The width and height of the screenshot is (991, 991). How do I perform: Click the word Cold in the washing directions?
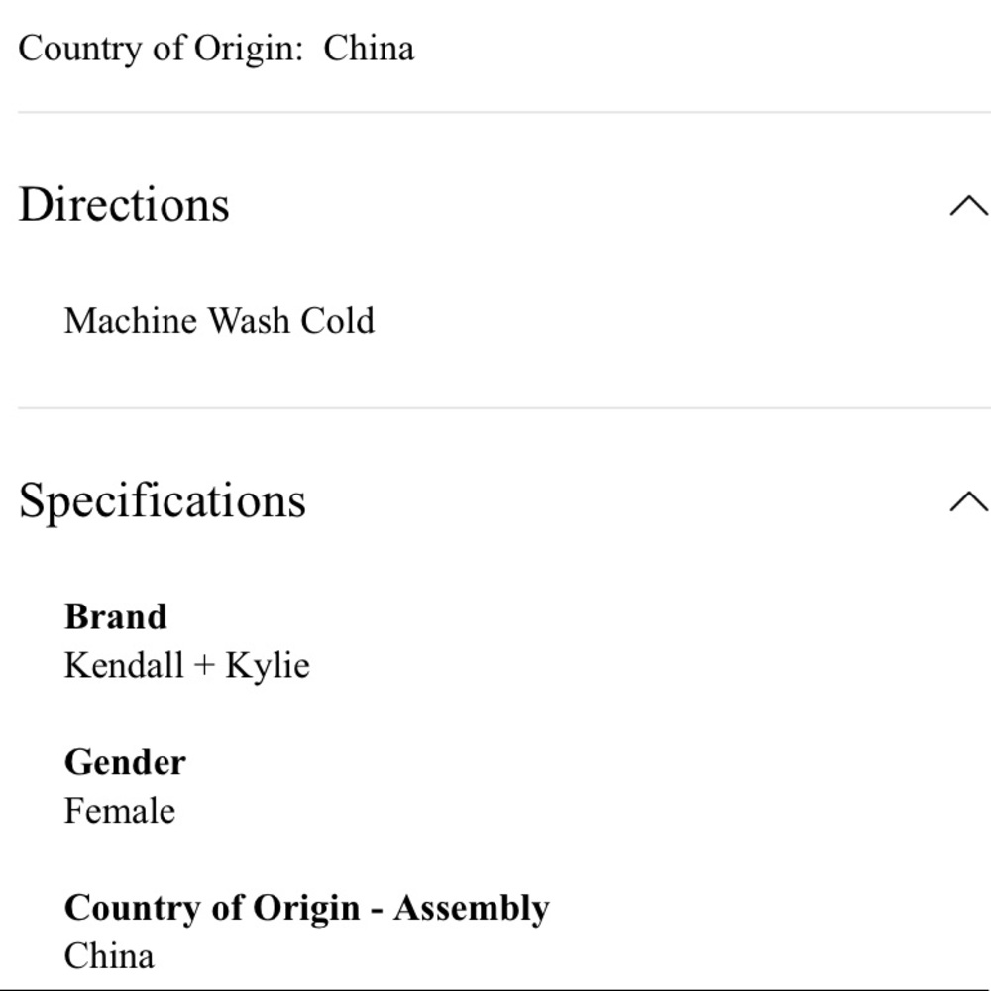(338, 321)
